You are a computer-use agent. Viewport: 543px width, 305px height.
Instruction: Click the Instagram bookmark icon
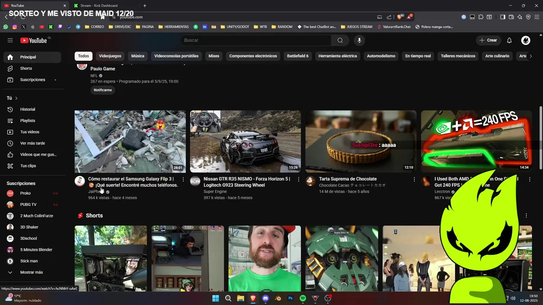(x=14, y=27)
